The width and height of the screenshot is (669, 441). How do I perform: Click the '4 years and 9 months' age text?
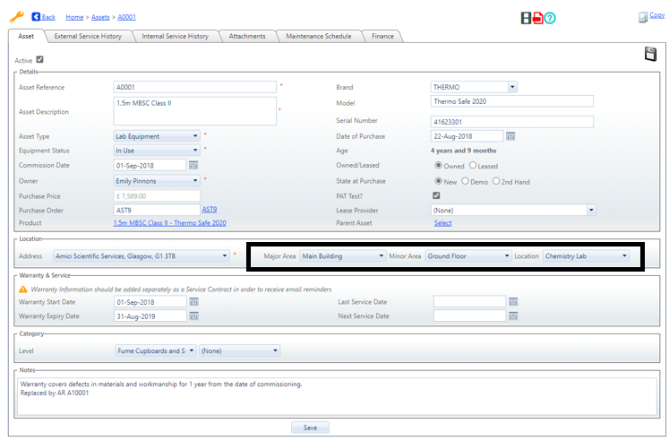(463, 151)
